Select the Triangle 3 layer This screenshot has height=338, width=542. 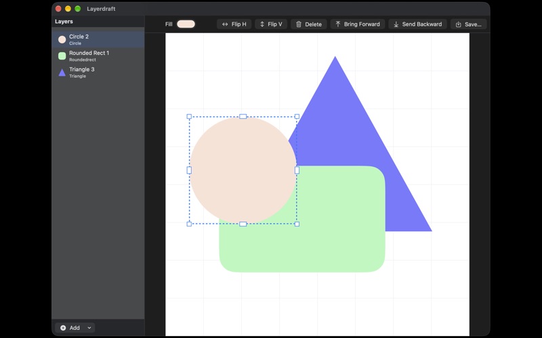pos(98,72)
